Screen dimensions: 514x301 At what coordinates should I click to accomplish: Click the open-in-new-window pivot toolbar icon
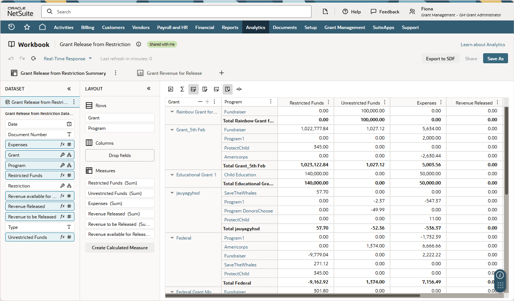coord(171,89)
